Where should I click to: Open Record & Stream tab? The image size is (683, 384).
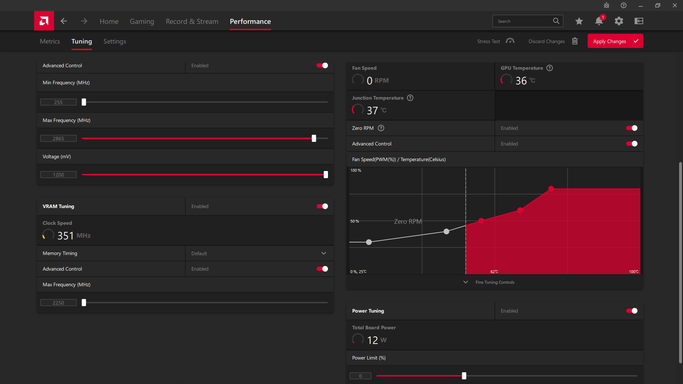(192, 21)
